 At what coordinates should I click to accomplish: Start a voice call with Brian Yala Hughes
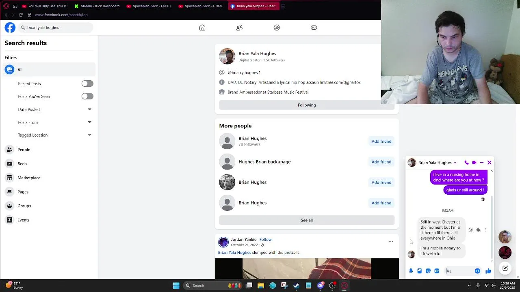click(466, 163)
